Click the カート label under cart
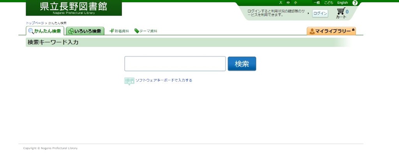Screen dimensions: 399x153 [341, 17]
